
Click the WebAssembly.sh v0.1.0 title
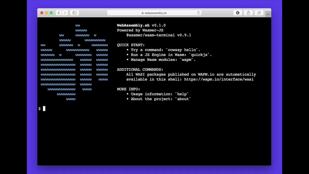(x=141, y=25)
